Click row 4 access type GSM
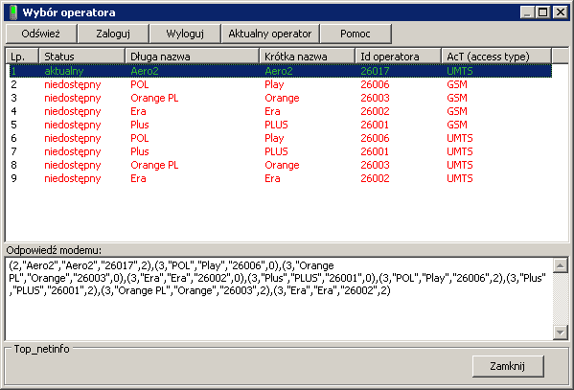 456,111
